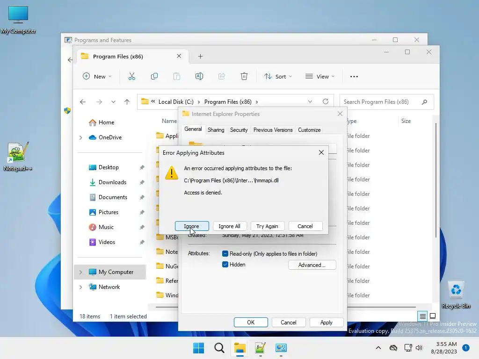The image size is (479, 359).
Task: Switch to large thumbnails view icon
Action: (x=433, y=316)
